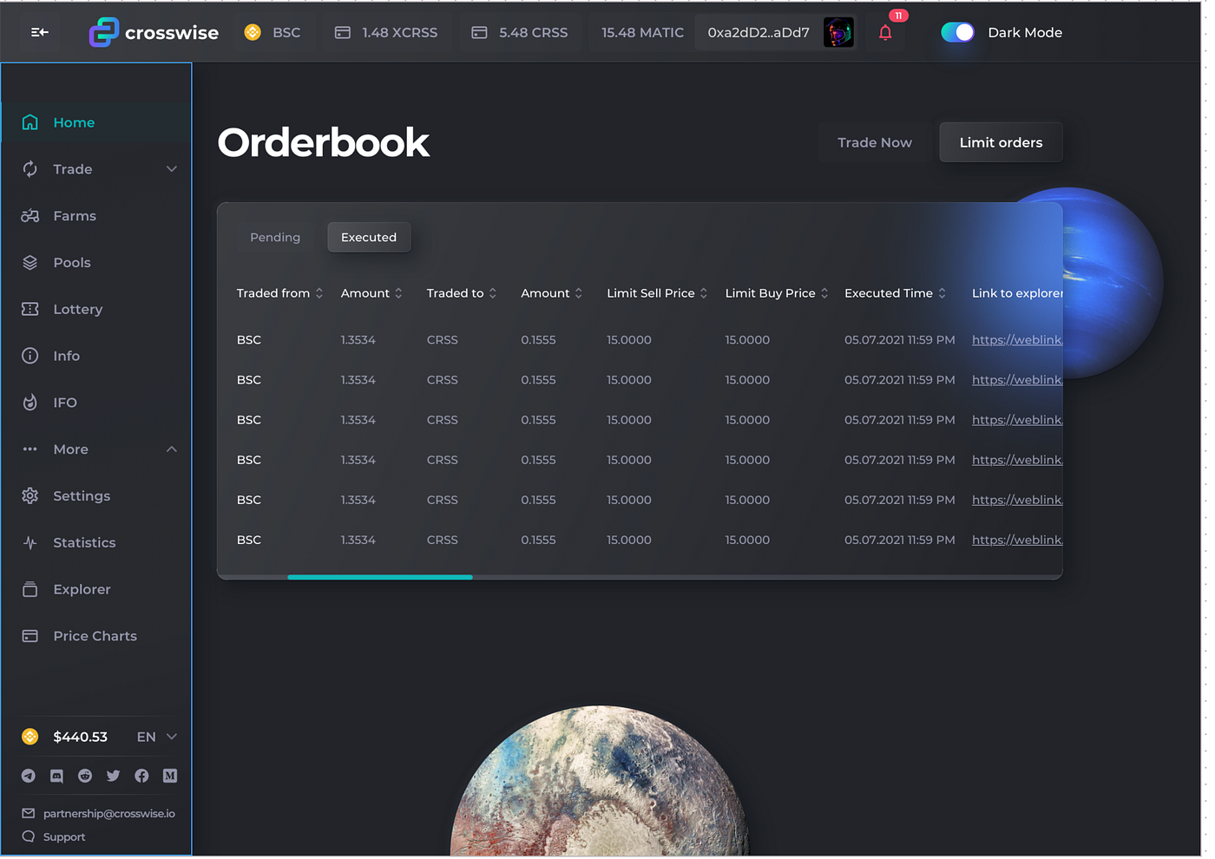Viewport: 1215px width, 859px height.
Task: Click the partnership@crosswise.io email link
Action: click(109, 813)
